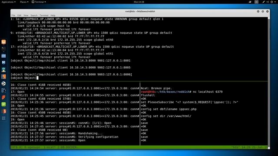Screen dimensions: 278x156
Task: Expand the system menu arrow at top right
Action: click(275, 2)
